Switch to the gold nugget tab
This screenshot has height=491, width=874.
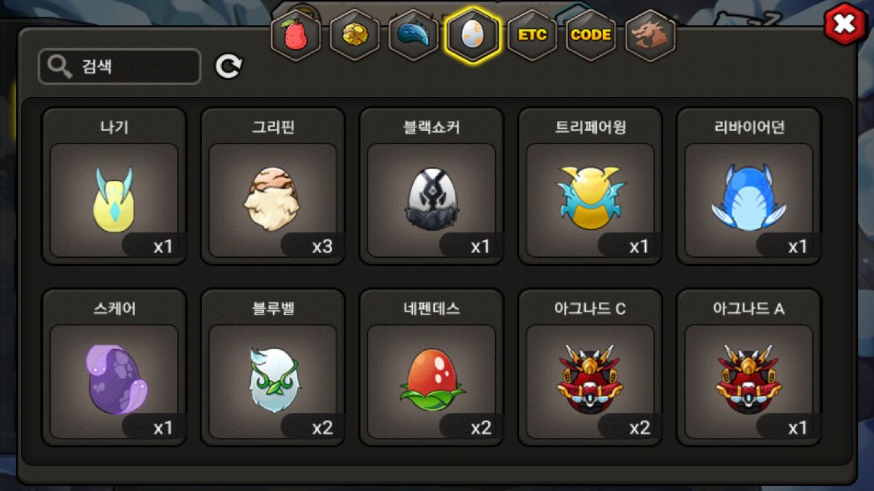pos(354,35)
